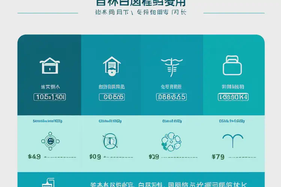Click the house icon in the darkest teal card
This screenshot has height=187, width=281.
point(50,65)
